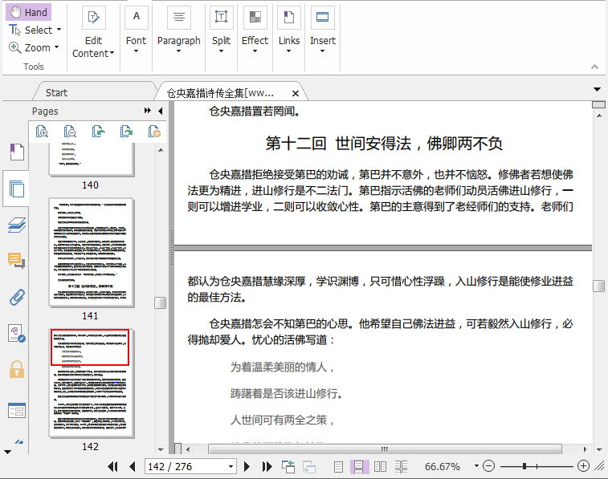Switch to facing pages view

coord(381,466)
